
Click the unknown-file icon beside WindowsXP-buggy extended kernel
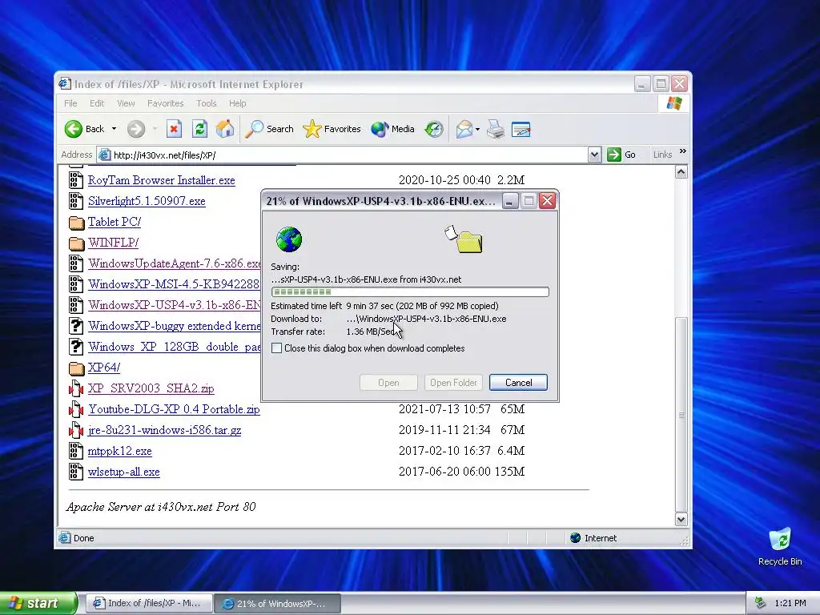point(76,326)
